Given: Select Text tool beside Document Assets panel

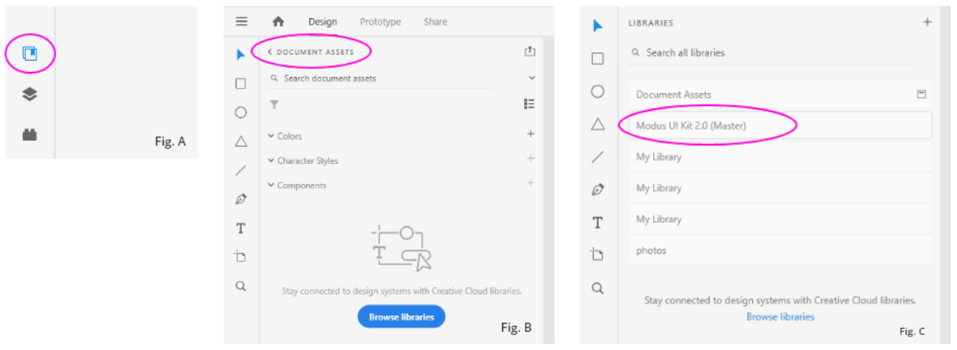Looking at the screenshot, I should coord(240,228).
